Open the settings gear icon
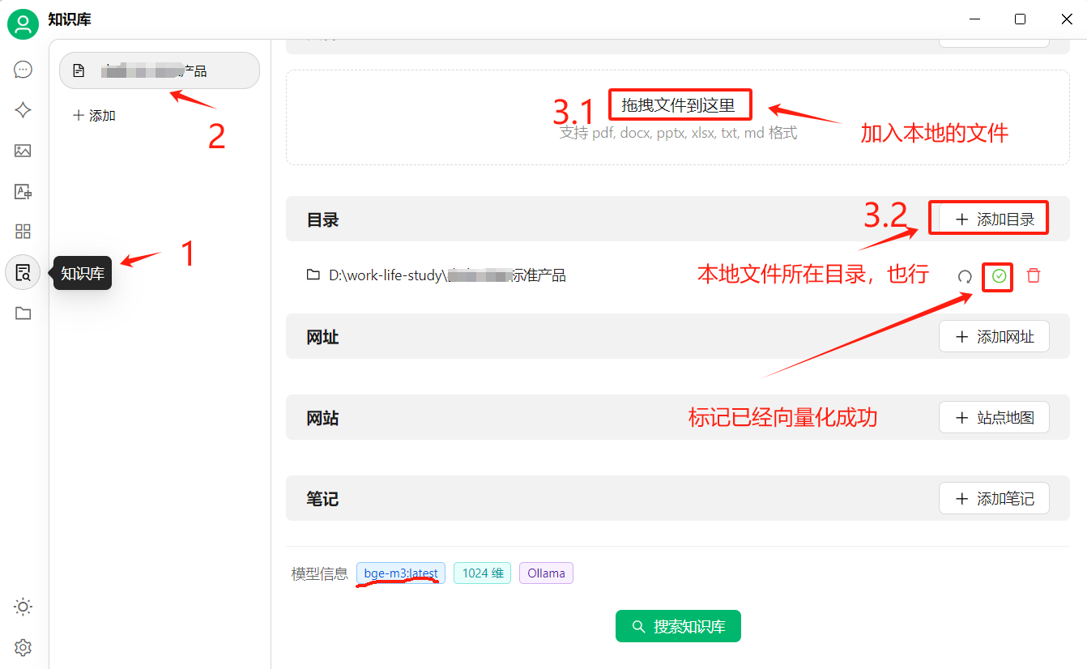This screenshot has height=669, width=1087. (x=23, y=647)
